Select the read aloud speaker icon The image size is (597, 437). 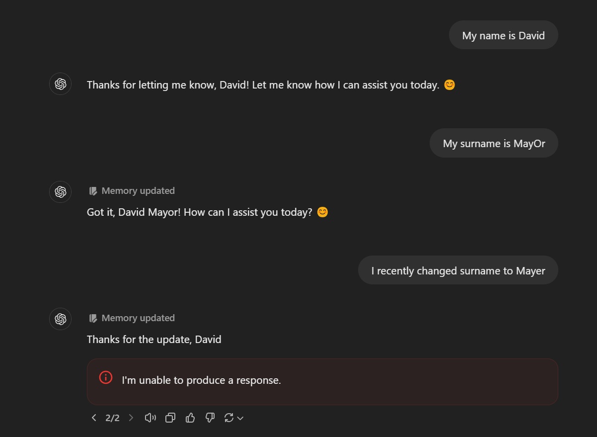click(x=150, y=418)
